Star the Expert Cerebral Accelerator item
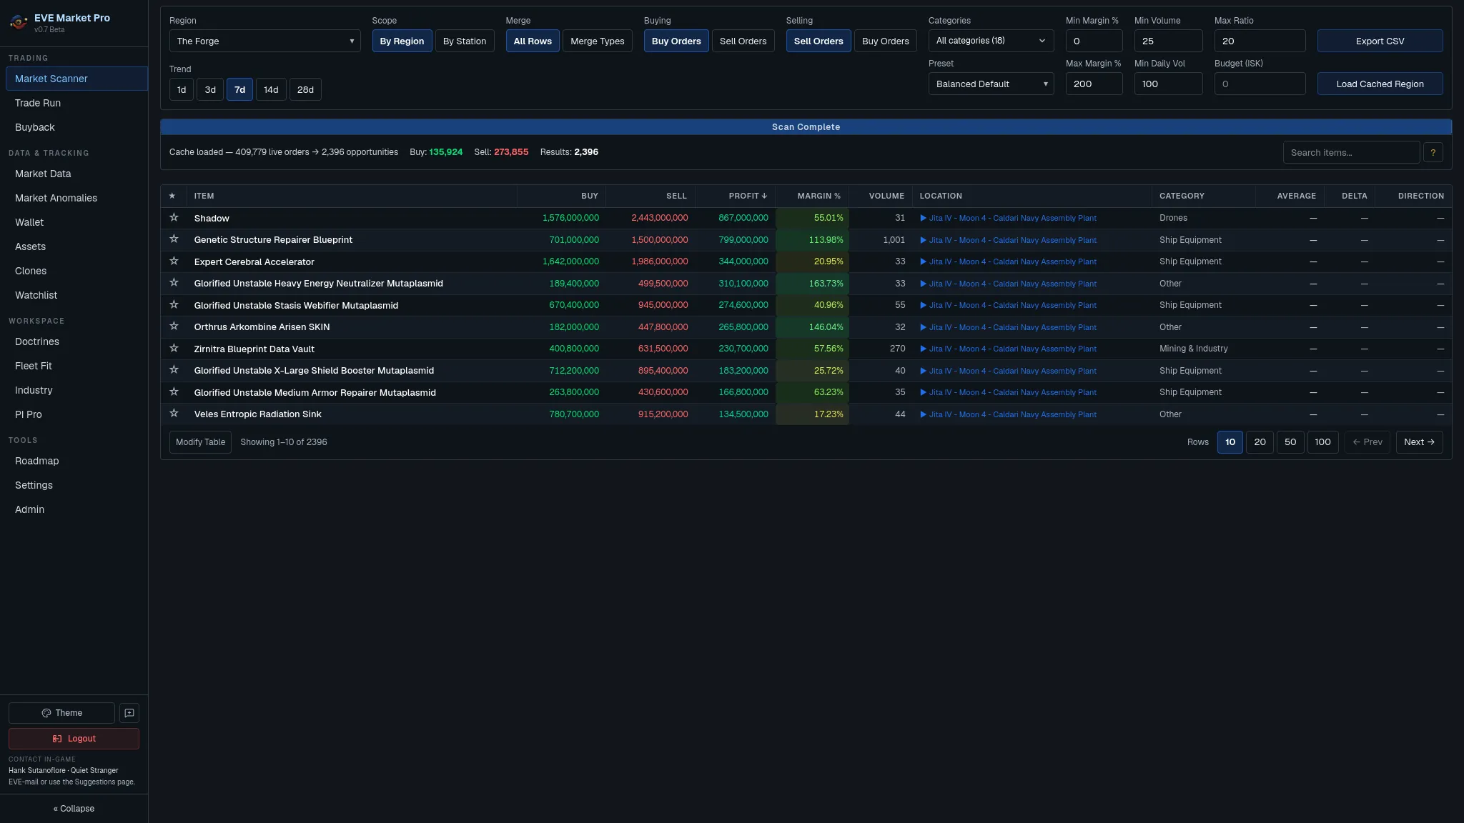 [x=174, y=261]
